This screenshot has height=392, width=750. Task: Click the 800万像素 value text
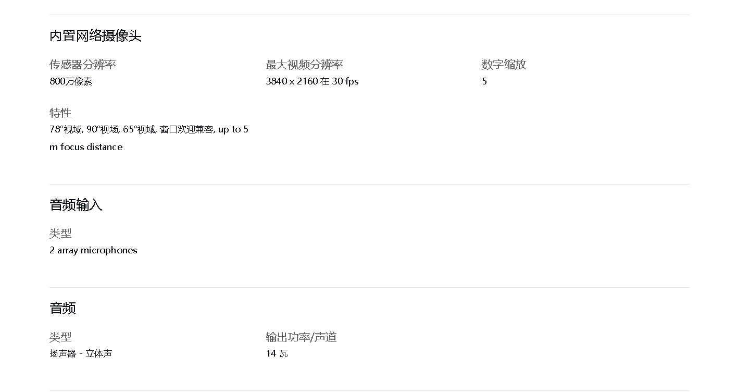(71, 81)
